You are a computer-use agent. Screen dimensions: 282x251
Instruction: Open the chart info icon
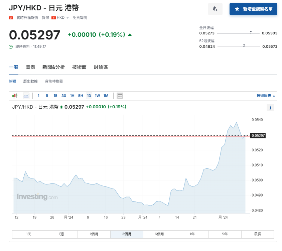(270, 108)
